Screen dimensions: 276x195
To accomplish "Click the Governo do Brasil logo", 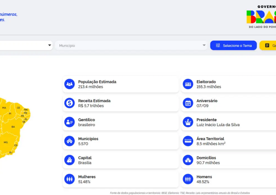I will [x=262, y=17].
